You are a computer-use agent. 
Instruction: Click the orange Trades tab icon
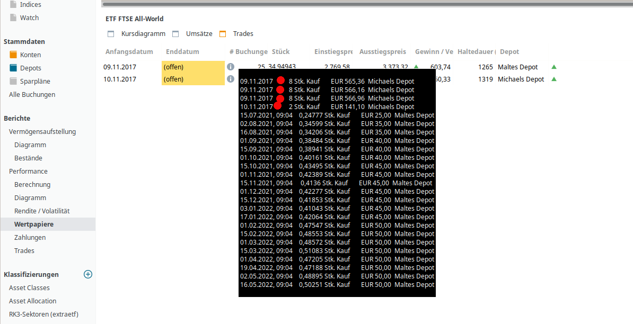pyautogui.click(x=223, y=34)
